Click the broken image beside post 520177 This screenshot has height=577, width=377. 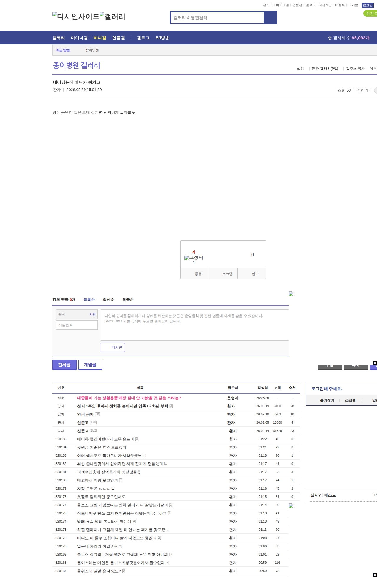[x=291, y=506]
